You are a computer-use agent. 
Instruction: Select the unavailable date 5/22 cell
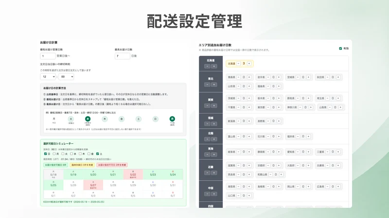point(133,174)
